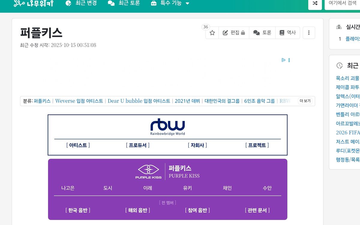The image size is (360, 225).
Task: Click the ad info triangle icon
Action: 283,60
